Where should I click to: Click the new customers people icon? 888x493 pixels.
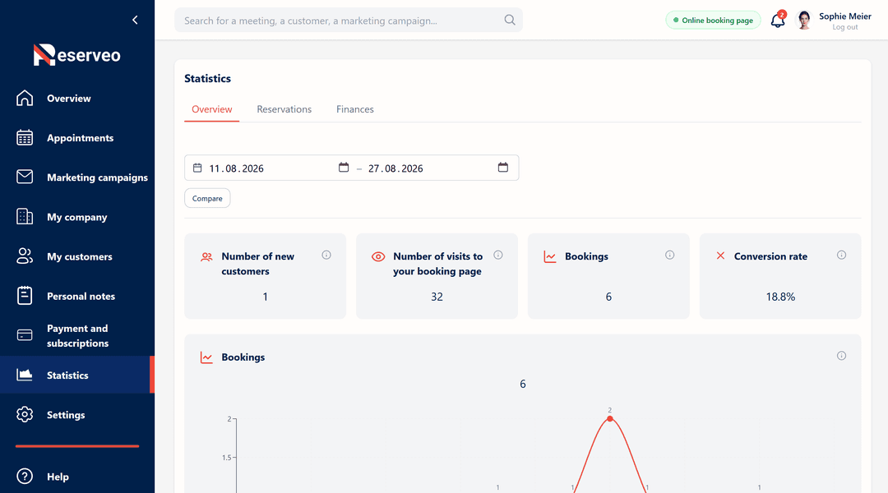(x=206, y=257)
